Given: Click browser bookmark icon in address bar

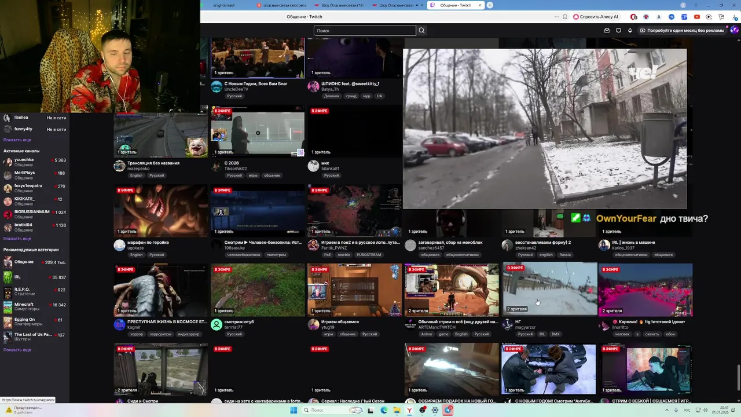Looking at the screenshot, I should tap(565, 17).
